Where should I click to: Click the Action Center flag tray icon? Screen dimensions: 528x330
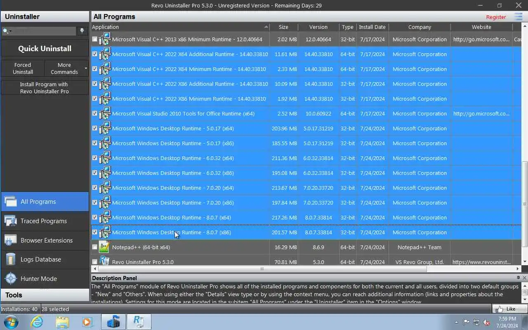point(466,322)
